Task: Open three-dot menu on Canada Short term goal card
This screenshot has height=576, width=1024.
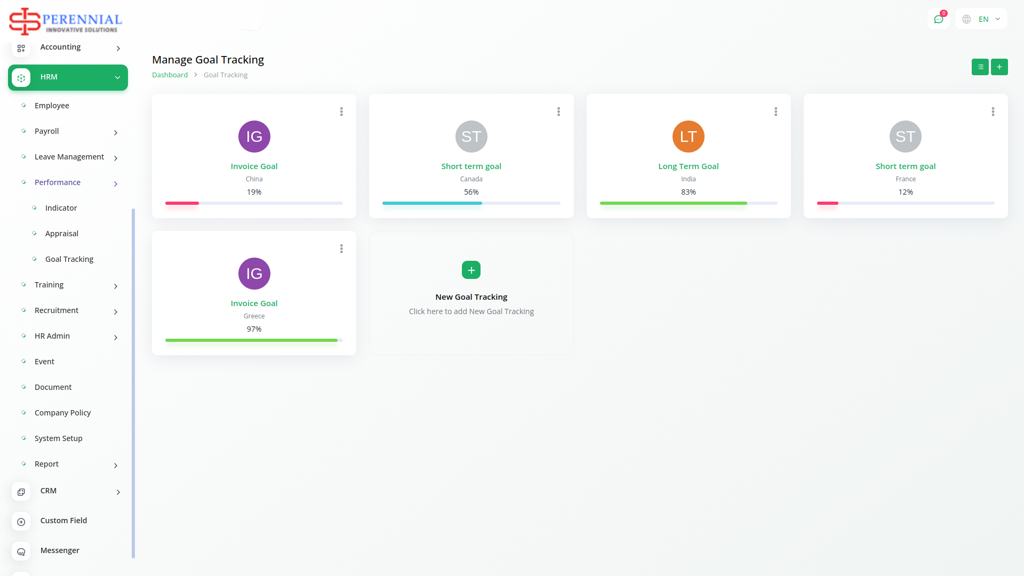Action: tap(558, 111)
